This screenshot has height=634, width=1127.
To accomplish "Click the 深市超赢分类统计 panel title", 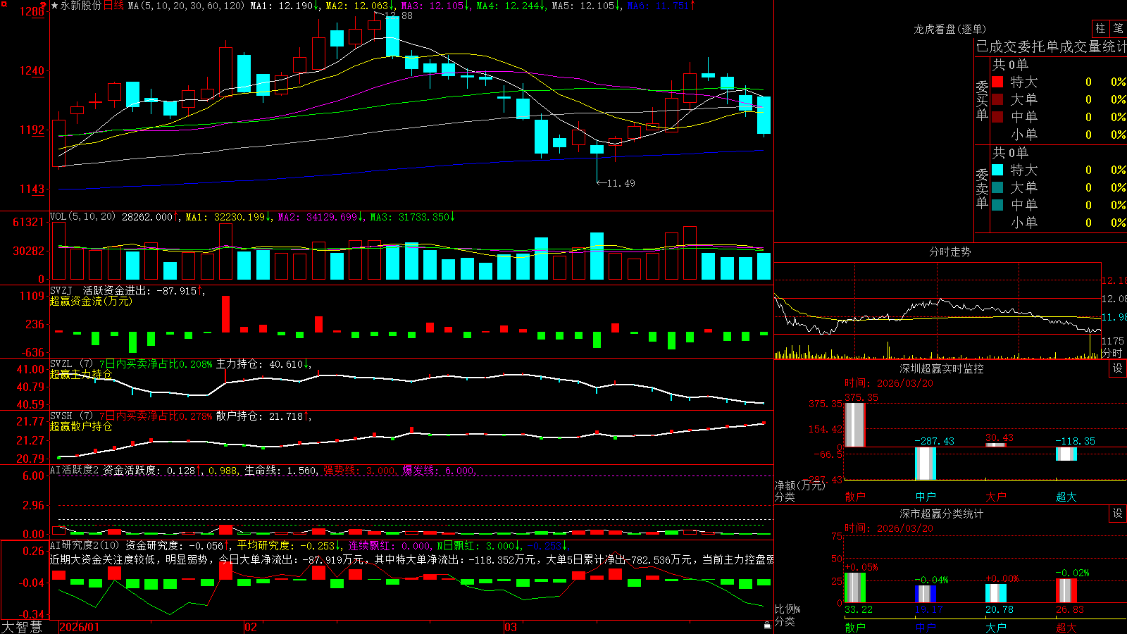I will (x=942, y=514).
